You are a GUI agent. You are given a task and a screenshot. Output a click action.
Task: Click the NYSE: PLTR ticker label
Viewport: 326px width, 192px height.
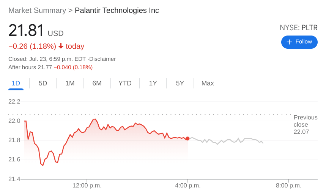(298, 28)
